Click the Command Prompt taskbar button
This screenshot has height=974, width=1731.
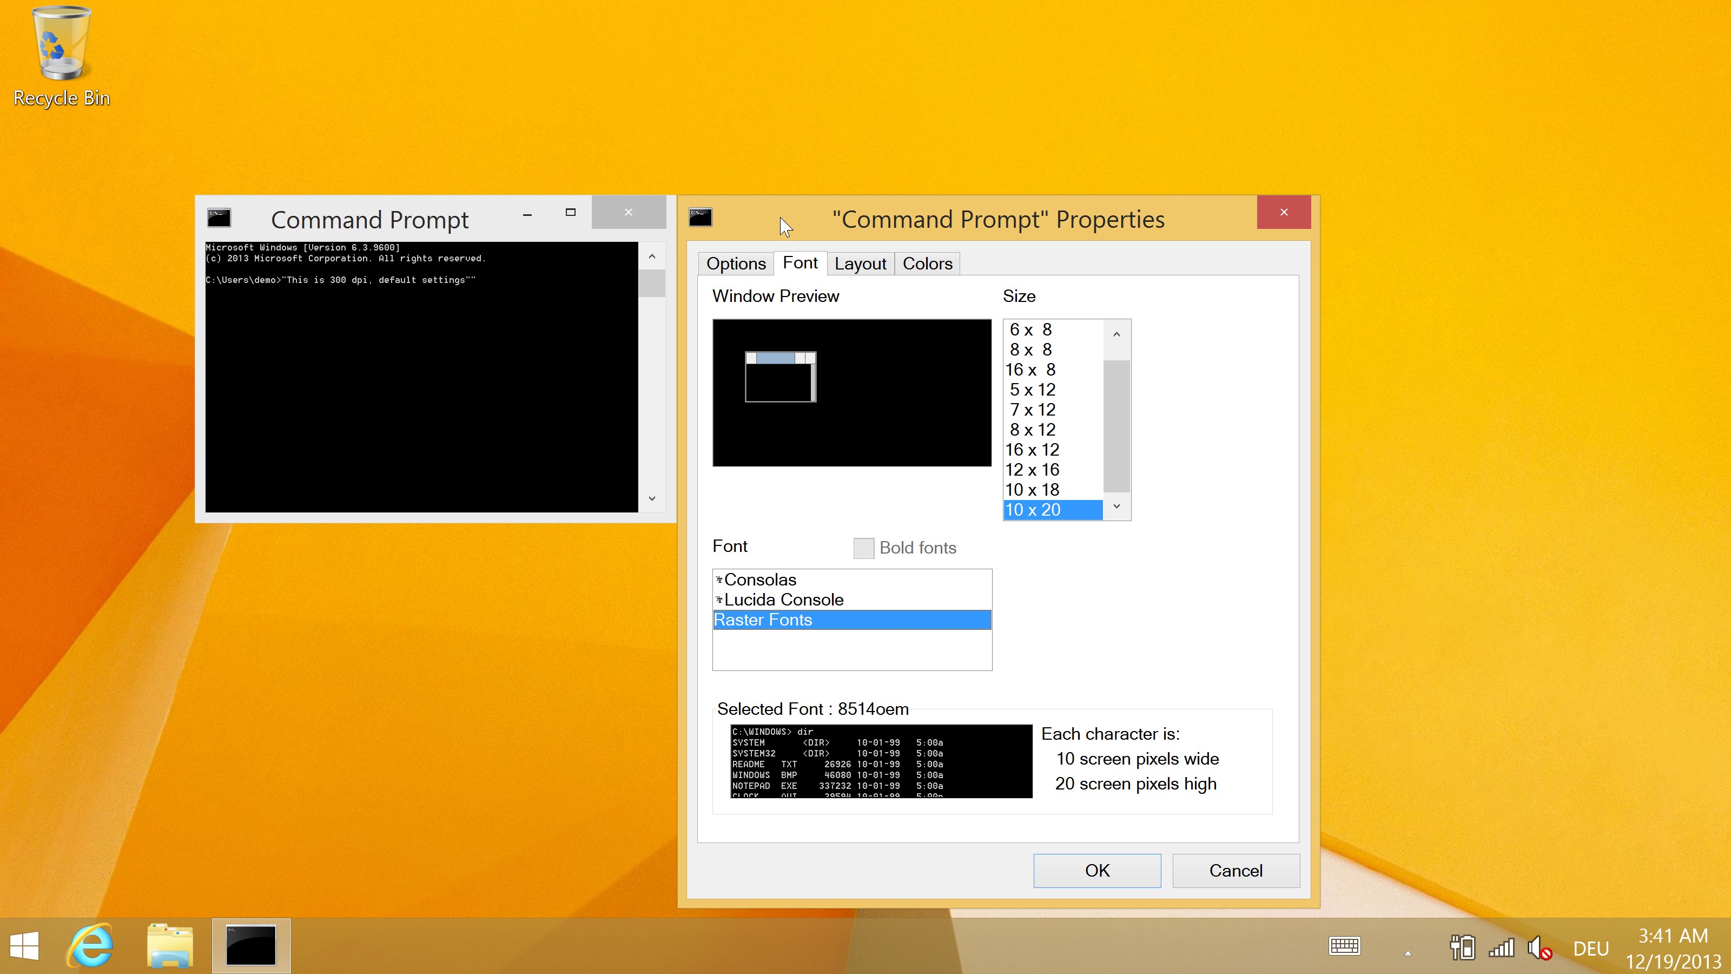point(252,946)
